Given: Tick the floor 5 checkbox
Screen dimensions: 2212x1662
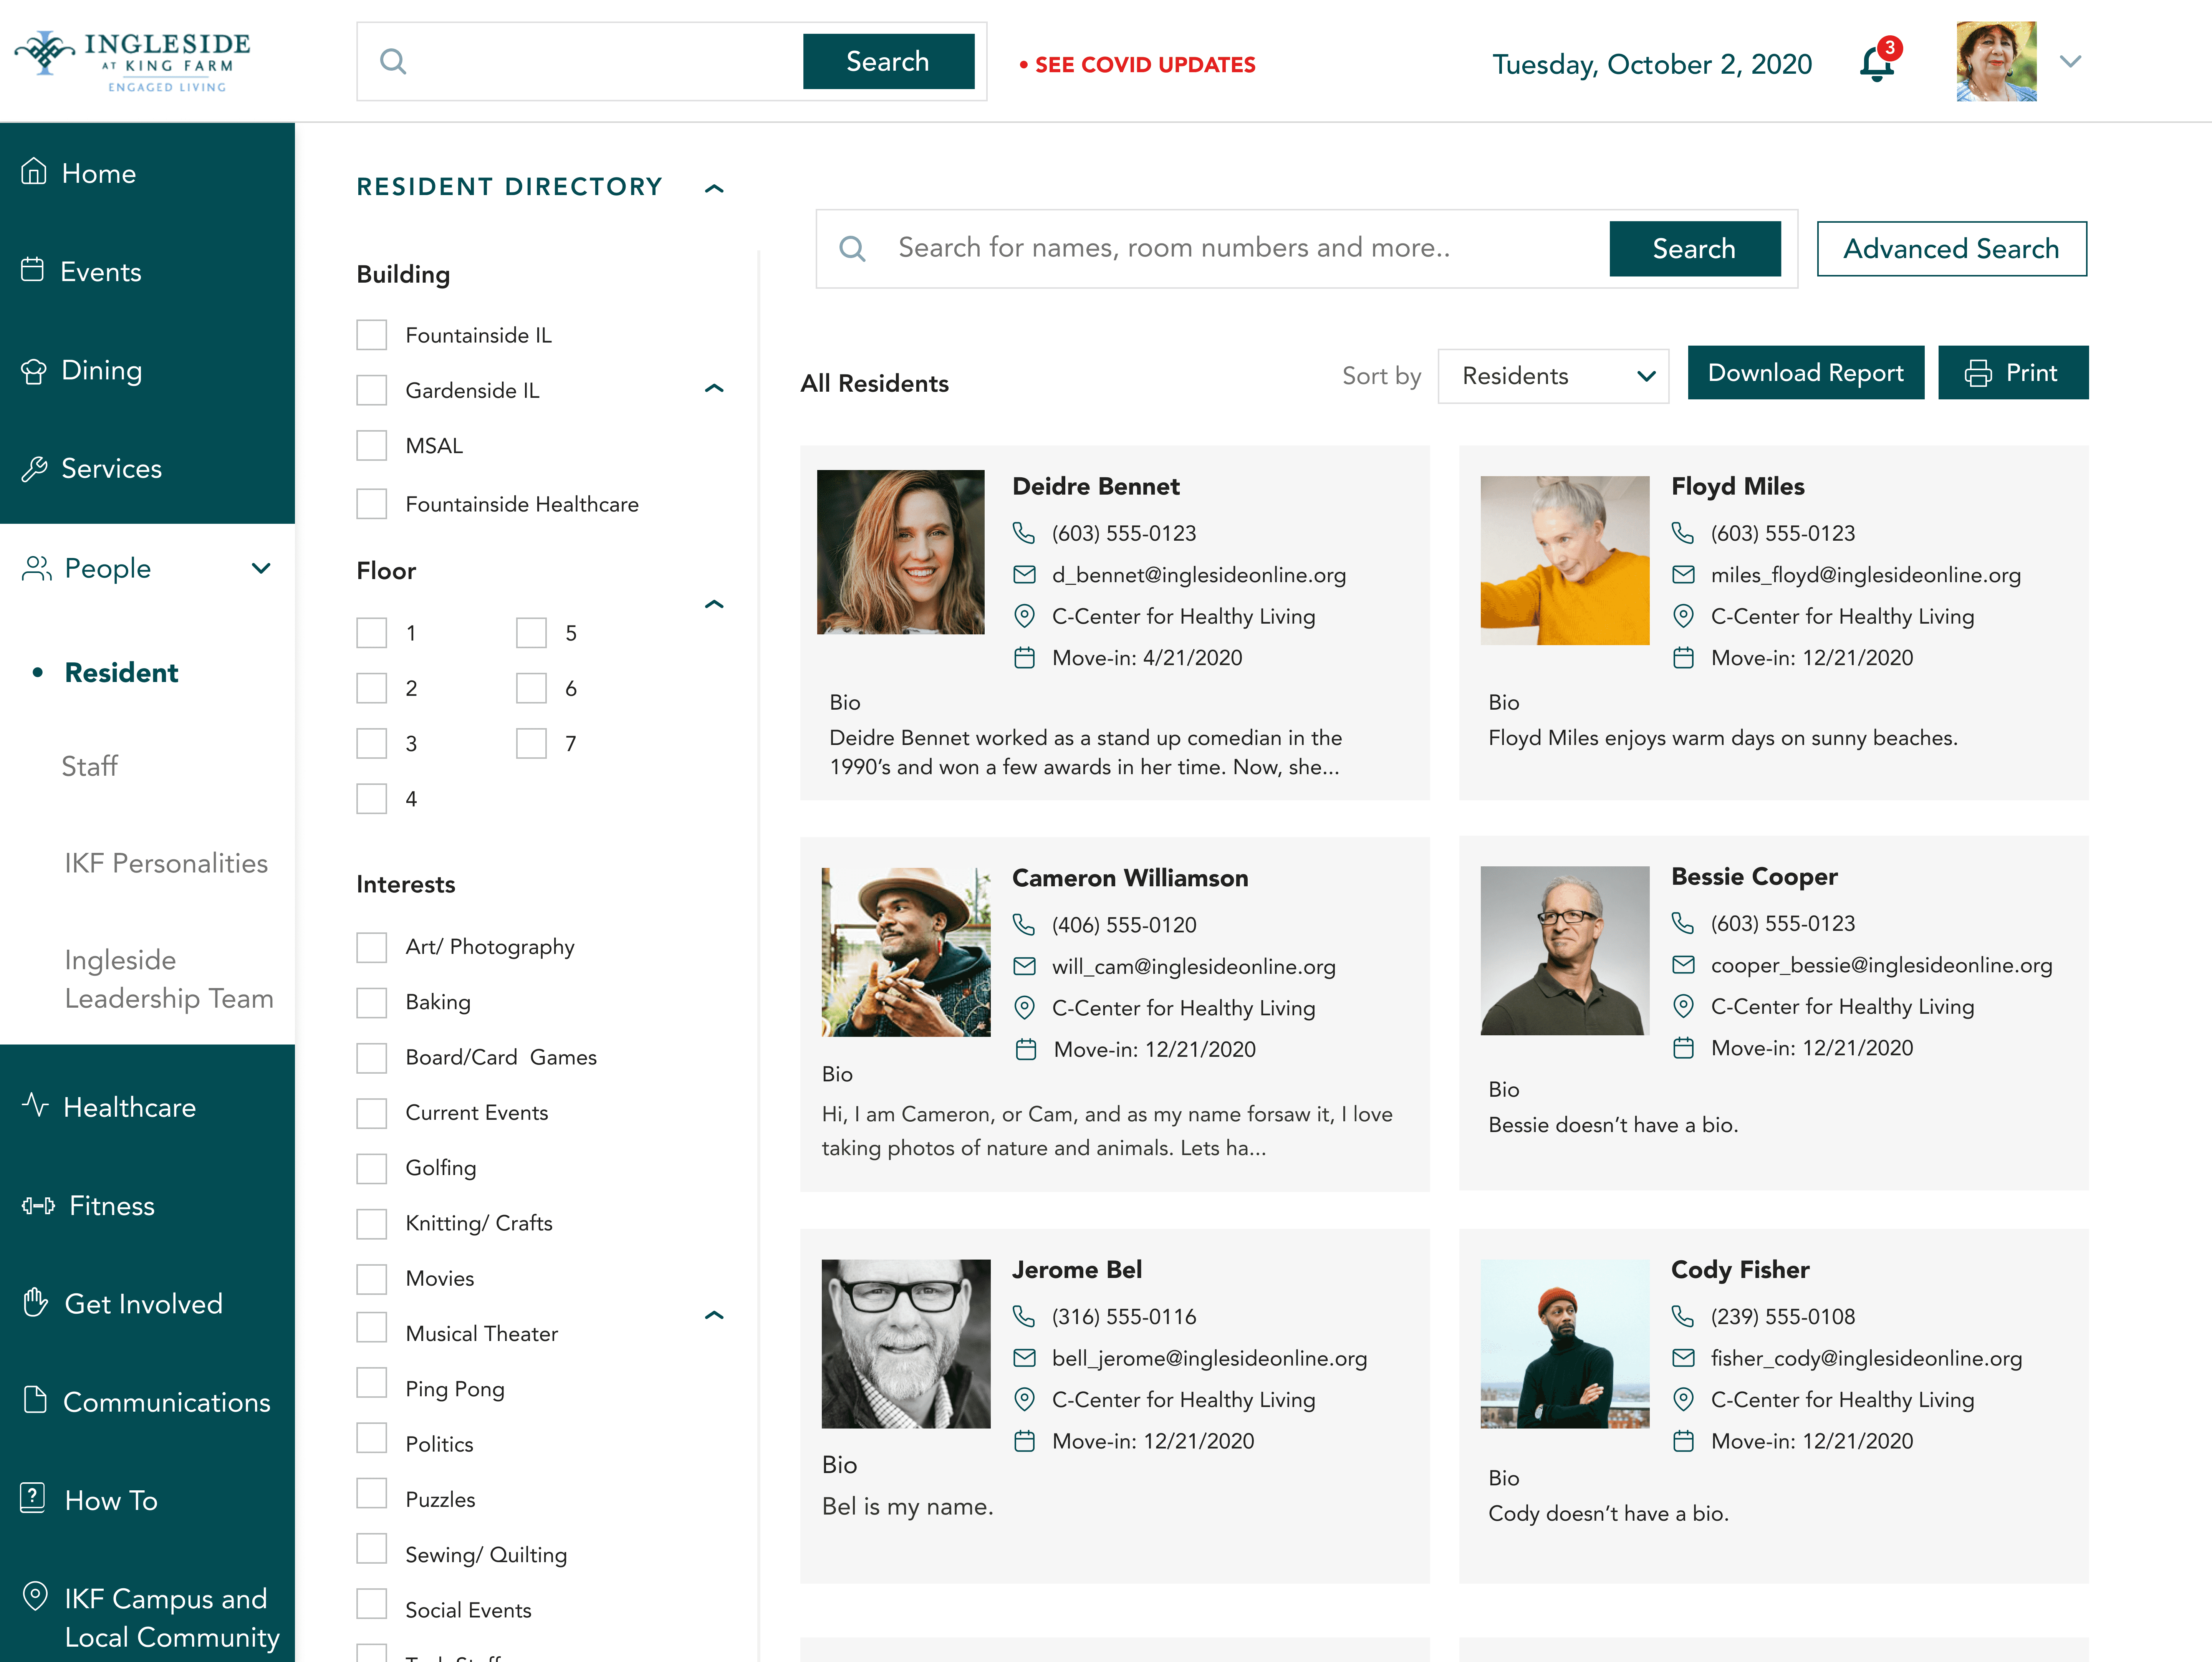Looking at the screenshot, I should 531,633.
